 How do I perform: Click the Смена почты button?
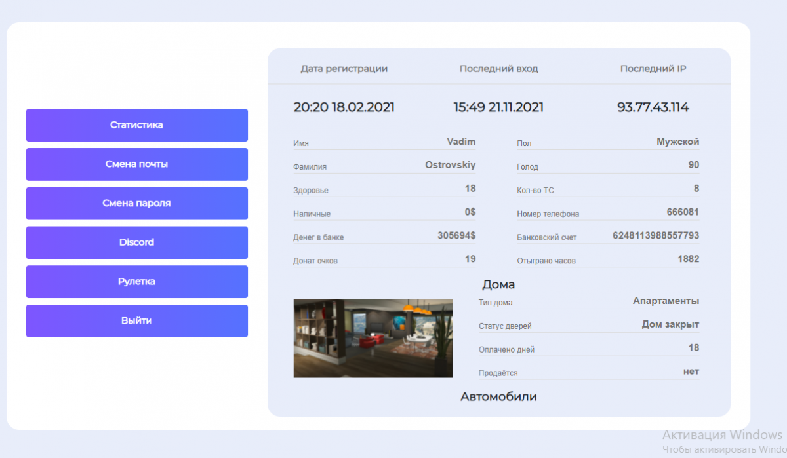click(x=136, y=164)
